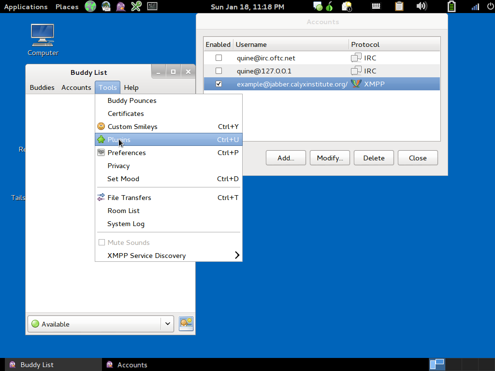The height and width of the screenshot is (371, 495).
Task: Enable the quine@127.0.0.1 account checkbox
Action: (x=218, y=71)
